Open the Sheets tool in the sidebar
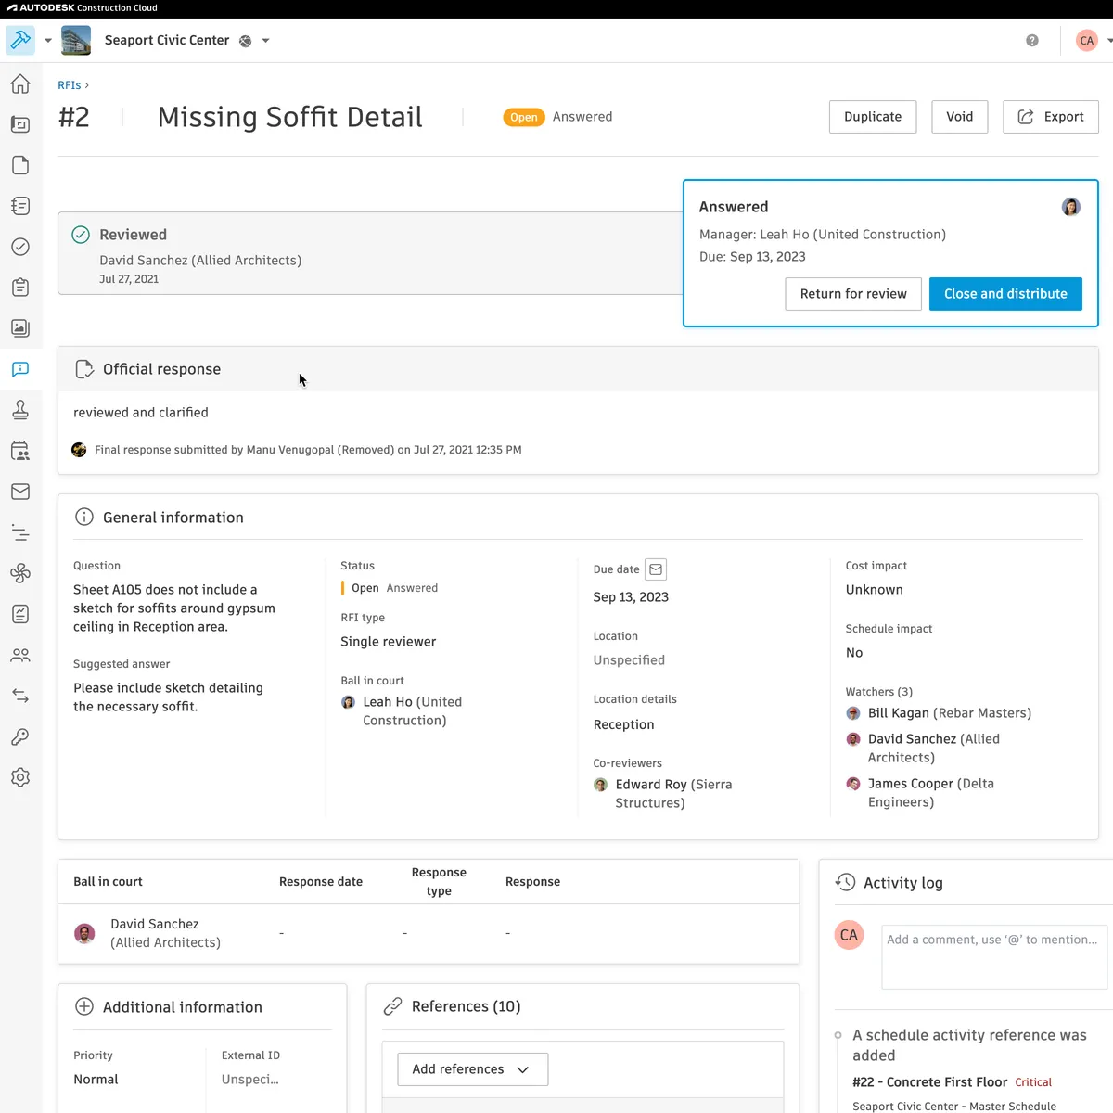Screen dimensions: 1113x1113 [20, 124]
